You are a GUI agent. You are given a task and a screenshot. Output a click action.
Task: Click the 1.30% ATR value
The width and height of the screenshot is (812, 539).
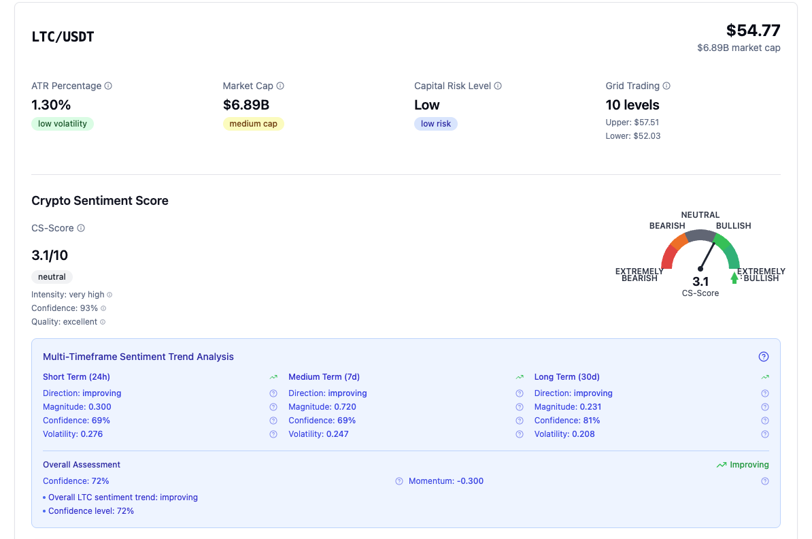pos(51,105)
